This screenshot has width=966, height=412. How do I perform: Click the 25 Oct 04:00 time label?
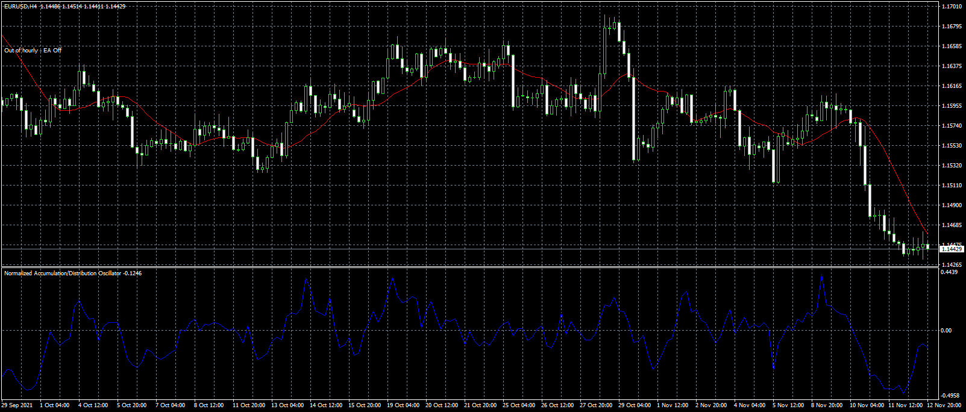[519, 405]
